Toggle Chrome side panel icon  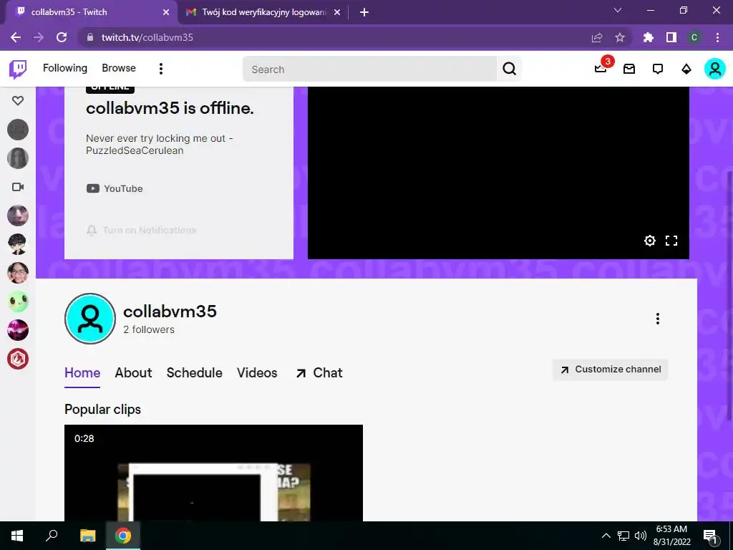[x=671, y=37]
